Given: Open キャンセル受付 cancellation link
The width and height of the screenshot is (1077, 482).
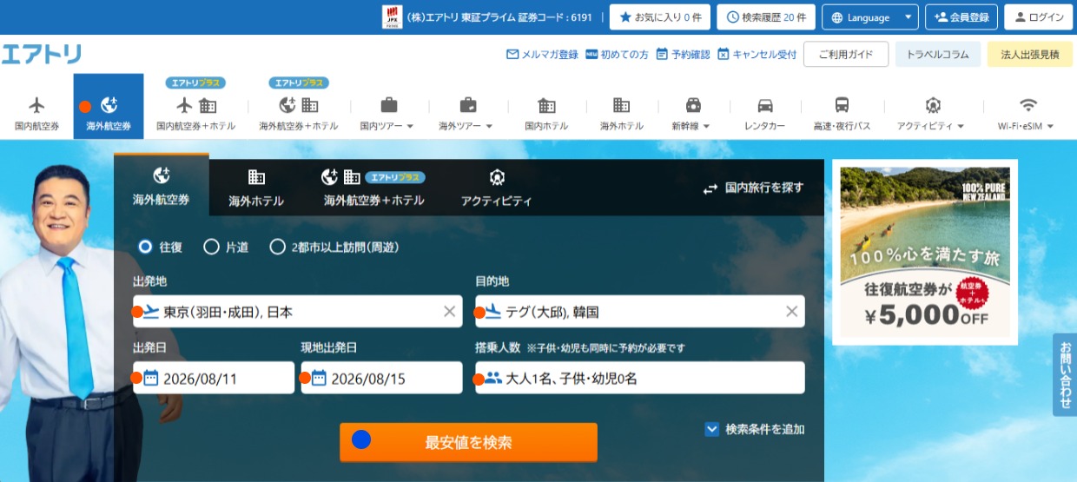Looking at the screenshot, I should coord(757,54).
